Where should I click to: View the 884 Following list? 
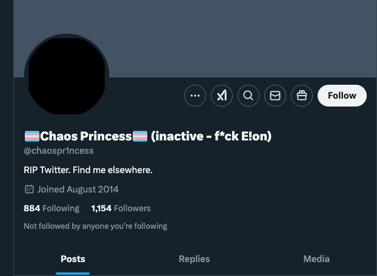point(52,208)
